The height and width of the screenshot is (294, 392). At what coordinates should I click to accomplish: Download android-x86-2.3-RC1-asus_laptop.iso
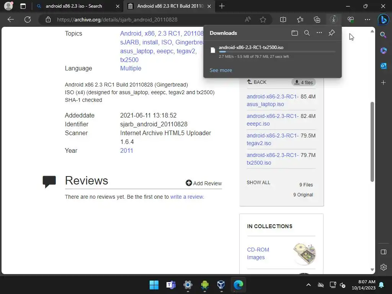click(273, 100)
